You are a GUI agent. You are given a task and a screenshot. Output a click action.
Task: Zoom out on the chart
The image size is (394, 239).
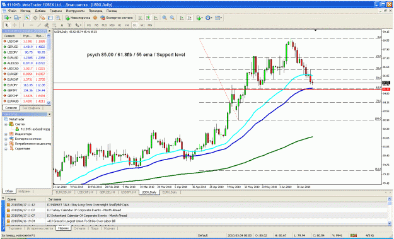coord(172,18)
